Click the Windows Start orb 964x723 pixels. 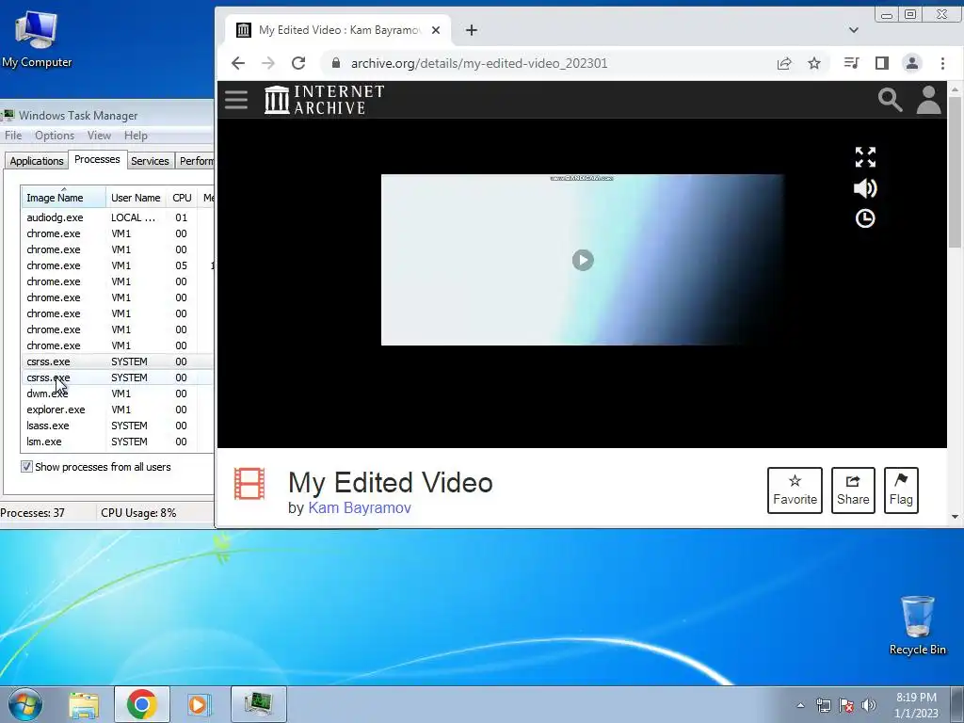coord(24,704)
